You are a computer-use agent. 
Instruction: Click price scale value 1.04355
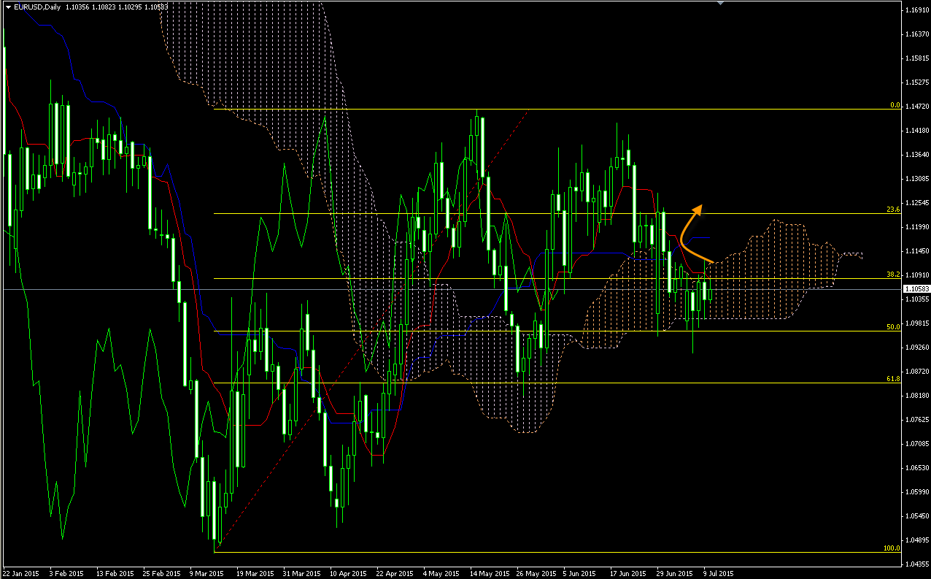point(917,564)
